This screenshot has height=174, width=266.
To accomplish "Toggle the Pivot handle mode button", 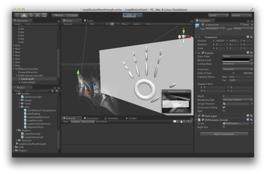I will pos(59,15).
